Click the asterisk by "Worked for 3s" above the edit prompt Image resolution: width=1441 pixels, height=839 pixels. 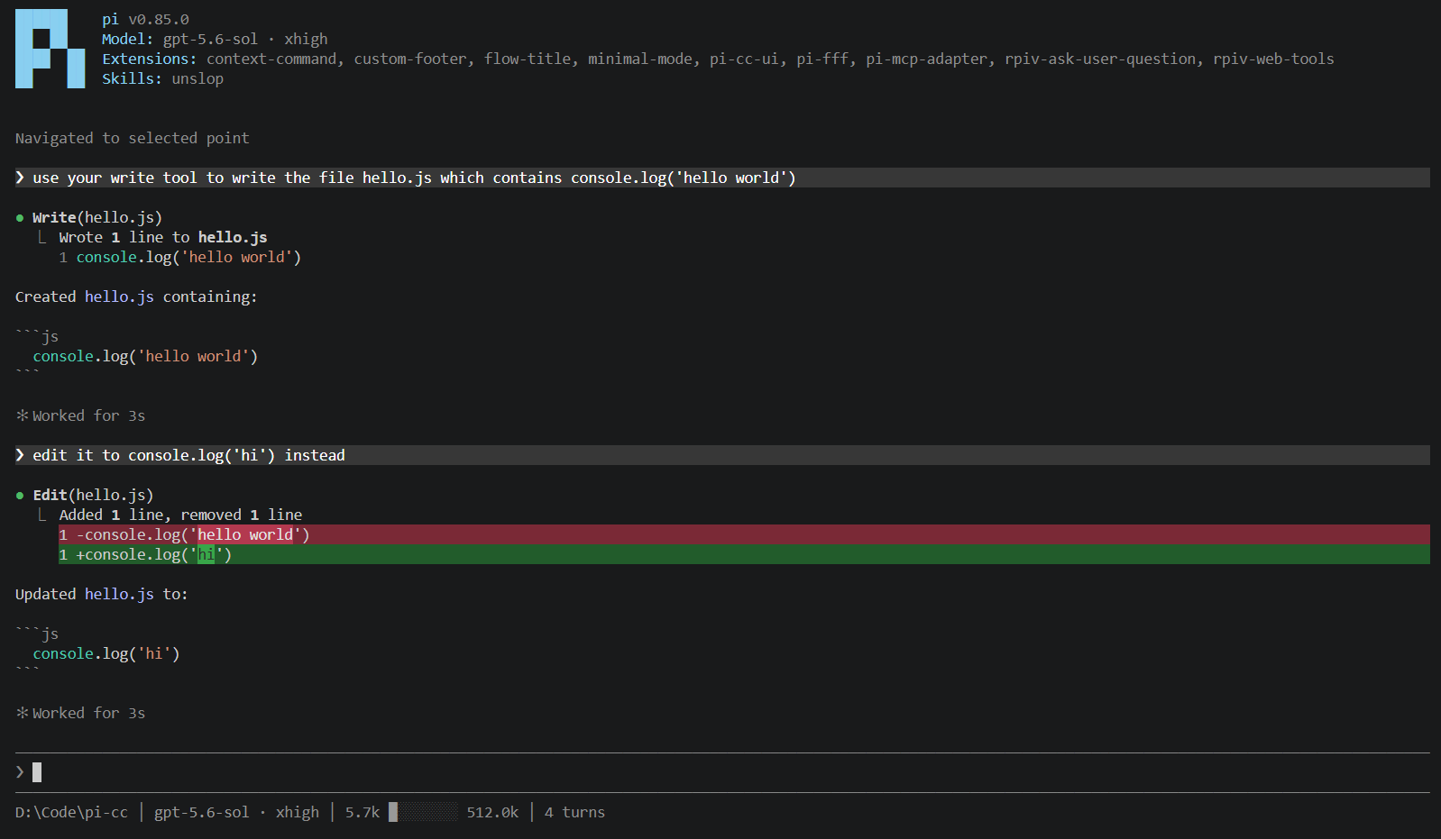(23, 415)
